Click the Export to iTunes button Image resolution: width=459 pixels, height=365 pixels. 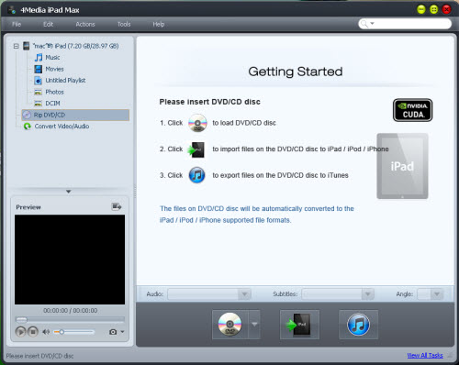point(358,325)
